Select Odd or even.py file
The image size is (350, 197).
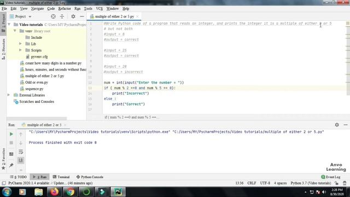pos(34,82)
